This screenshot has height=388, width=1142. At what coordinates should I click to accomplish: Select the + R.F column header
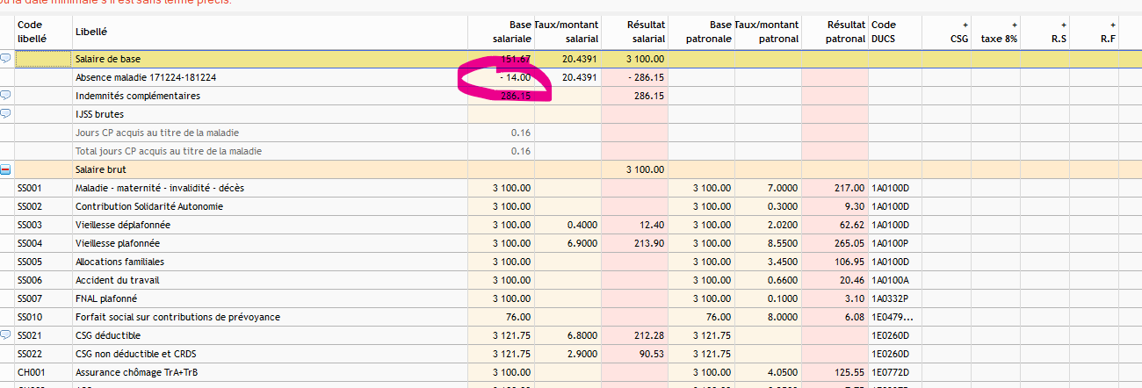[1094, 32]
